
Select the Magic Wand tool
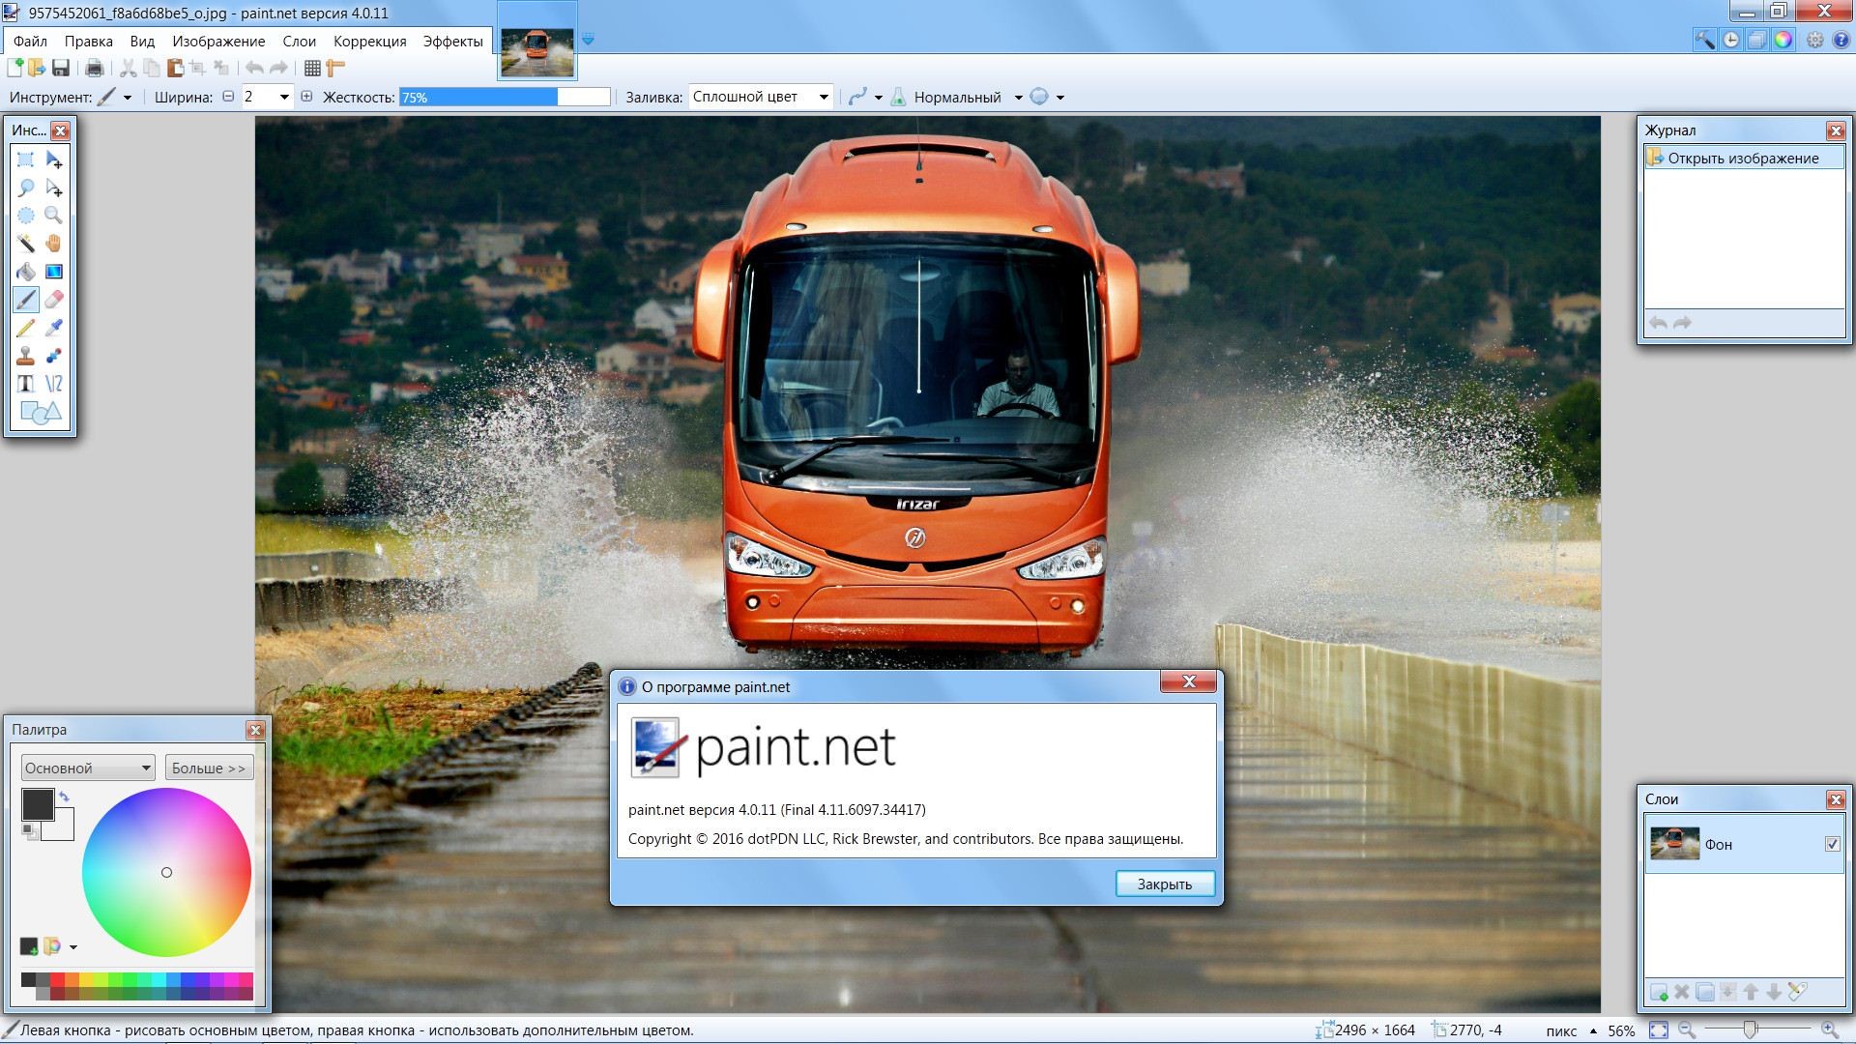pyautogui.click(x=25, y=244)
